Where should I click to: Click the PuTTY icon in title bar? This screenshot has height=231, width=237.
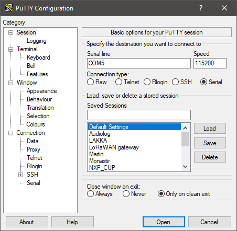coord(9,8)
